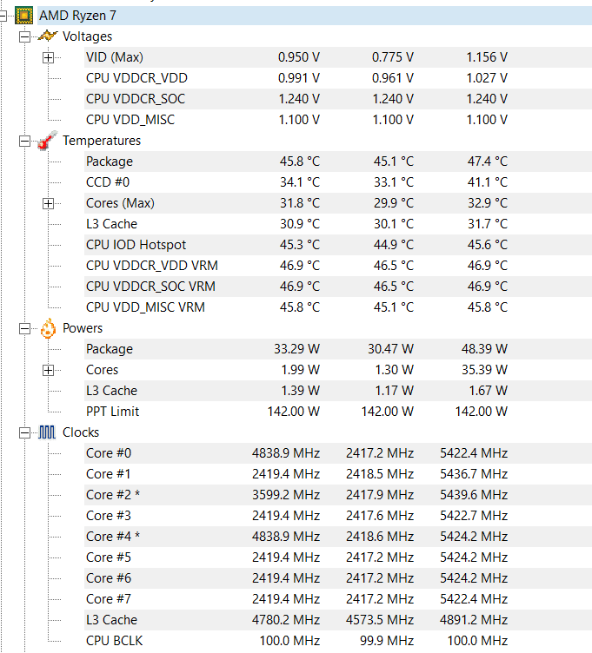
Task: Select the AMD Ryzen 7 row
Action: point(315,16)
